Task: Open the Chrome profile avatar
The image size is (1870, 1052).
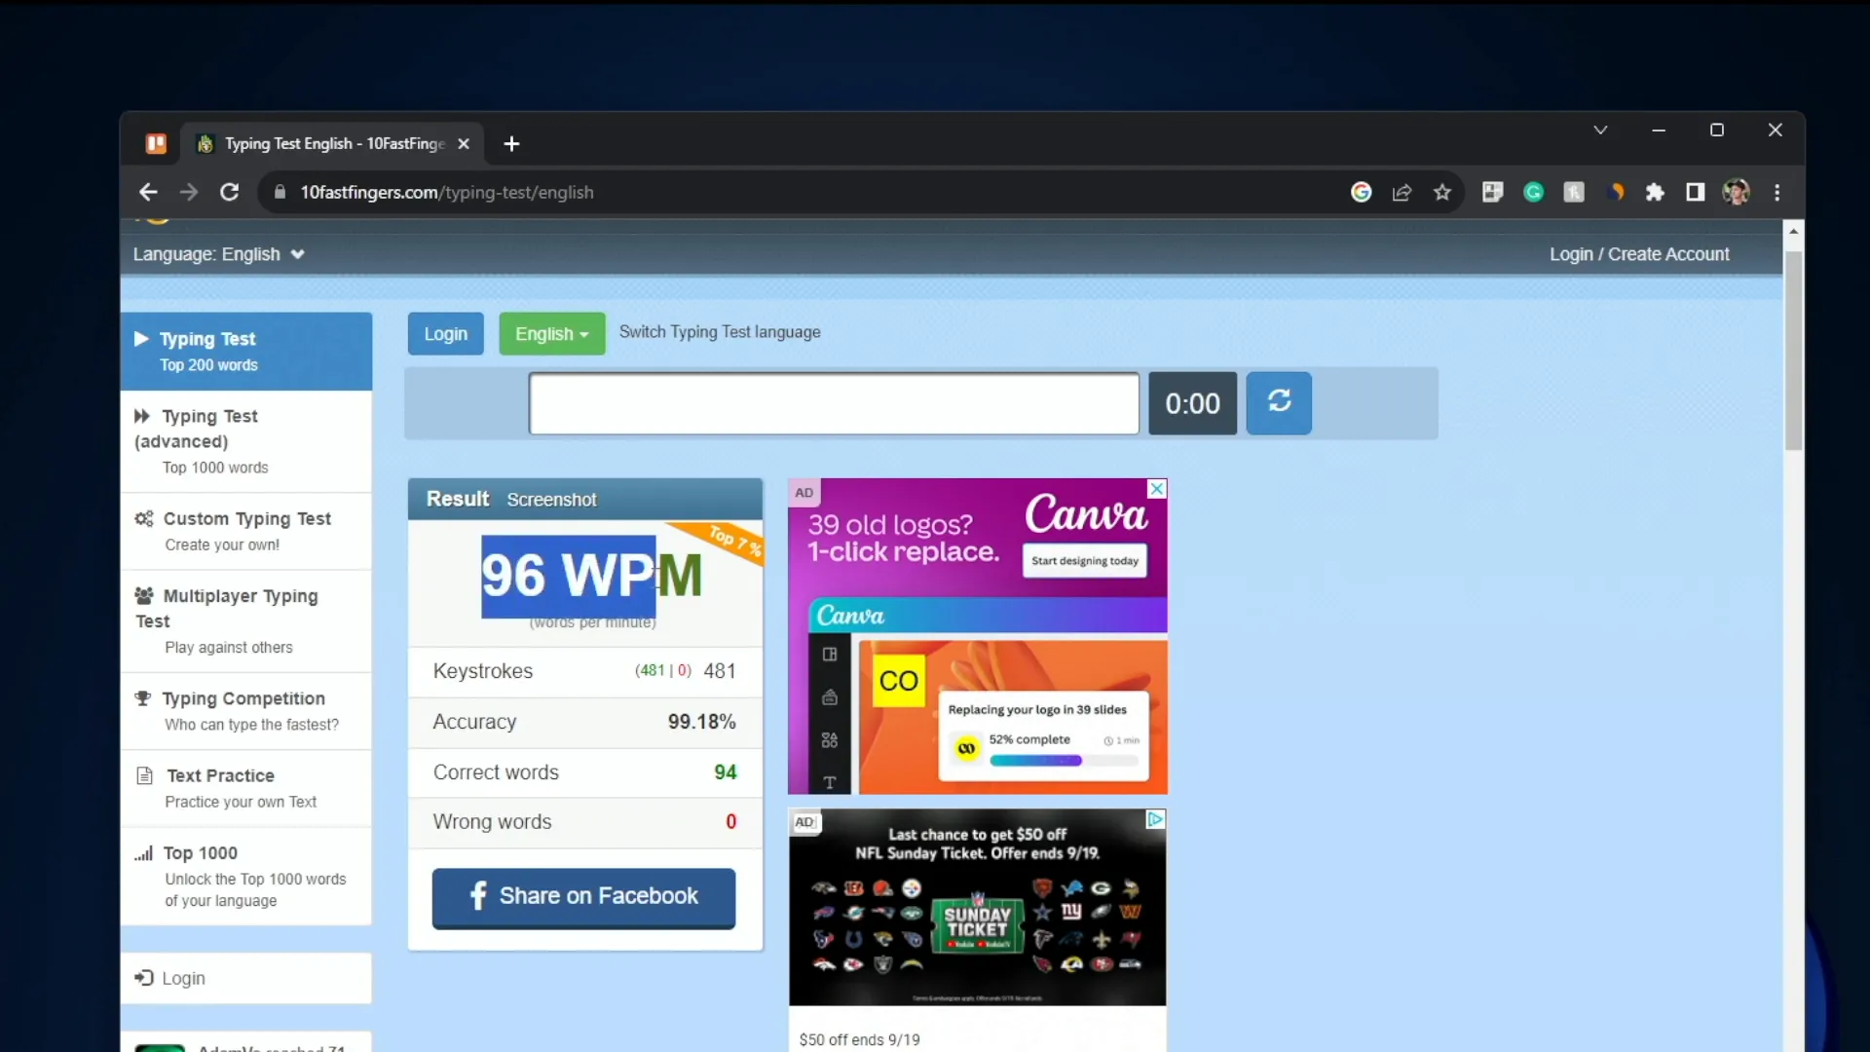Action: coord(1737,193)
